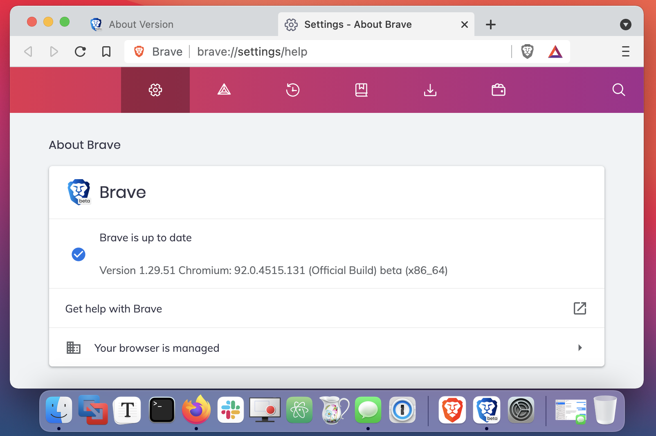Click the "Get help with Brave" link
Viewport: 656px width, 436px height.
click(x=114, y=309)
